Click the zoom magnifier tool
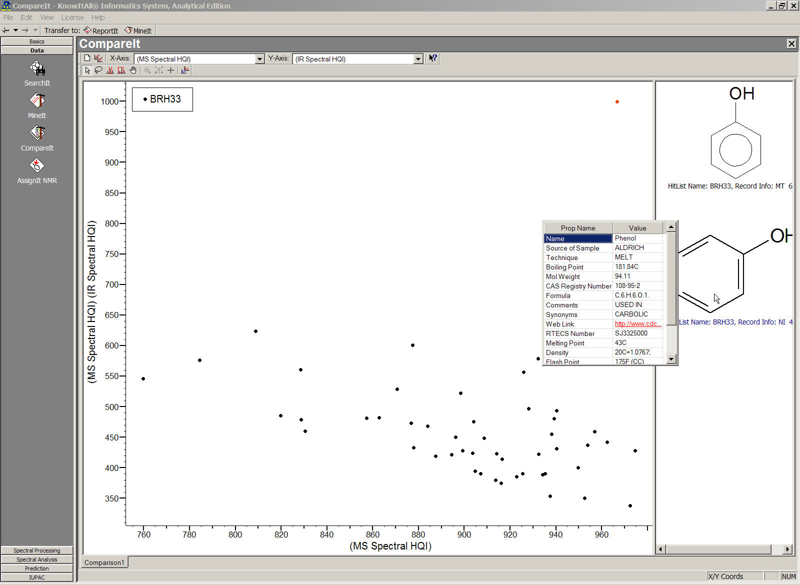 (147, 70)
